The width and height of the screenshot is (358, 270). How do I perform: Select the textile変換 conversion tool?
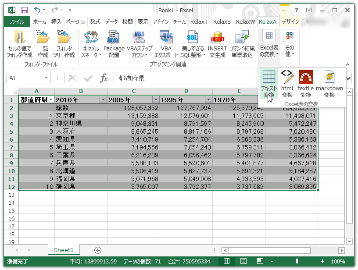point(305,82)
